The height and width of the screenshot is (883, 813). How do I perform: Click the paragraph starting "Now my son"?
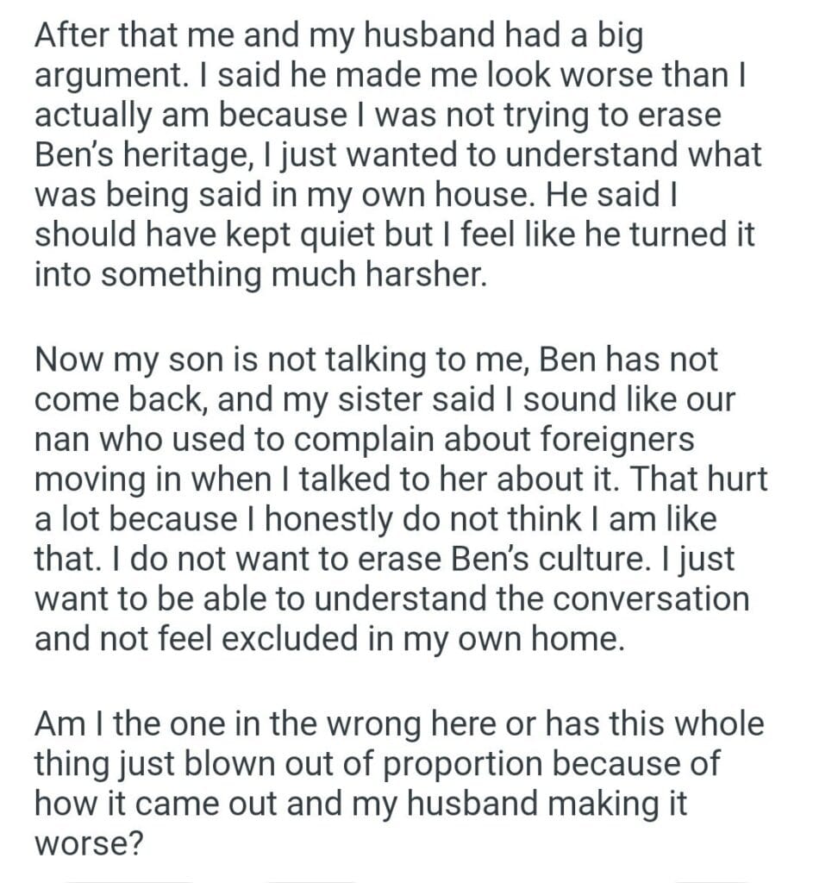pyautogui.click(x=397, y=499)
